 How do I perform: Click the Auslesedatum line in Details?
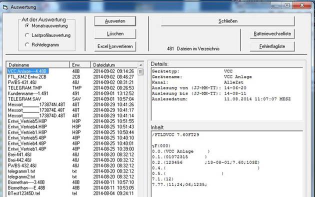[221, 99]
